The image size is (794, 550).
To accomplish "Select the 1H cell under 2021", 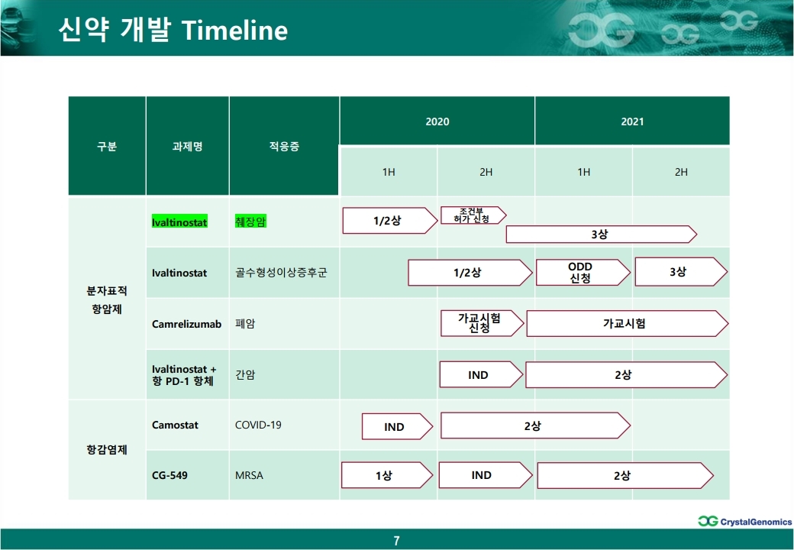I will pyautogui.click(x=584, y=172).
